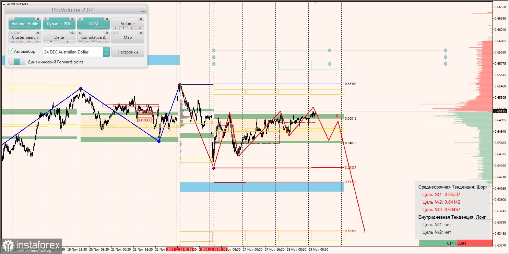Click the D hotkey badge on DOM
Screen dimensions: 509x254
[81, 19]
